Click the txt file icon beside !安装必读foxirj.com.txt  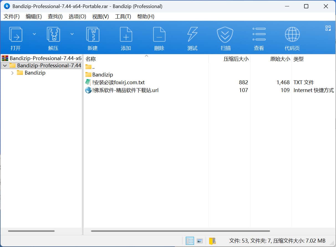click(x=88, y=82)
